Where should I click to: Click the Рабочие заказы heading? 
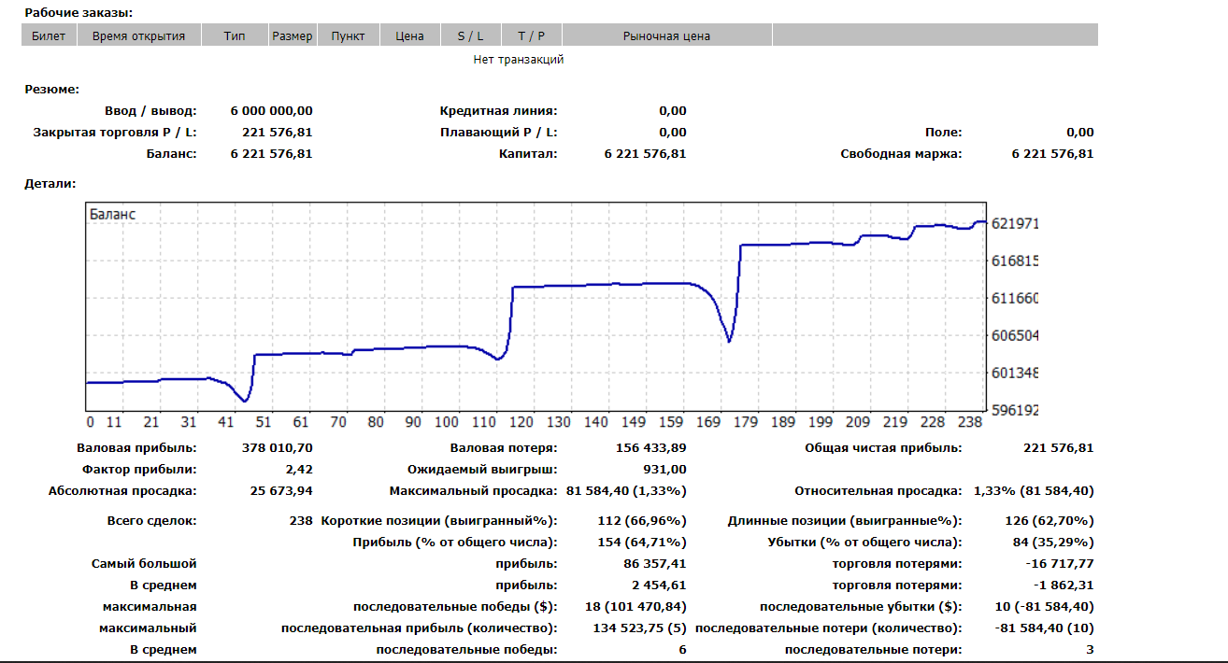[79, 13]
